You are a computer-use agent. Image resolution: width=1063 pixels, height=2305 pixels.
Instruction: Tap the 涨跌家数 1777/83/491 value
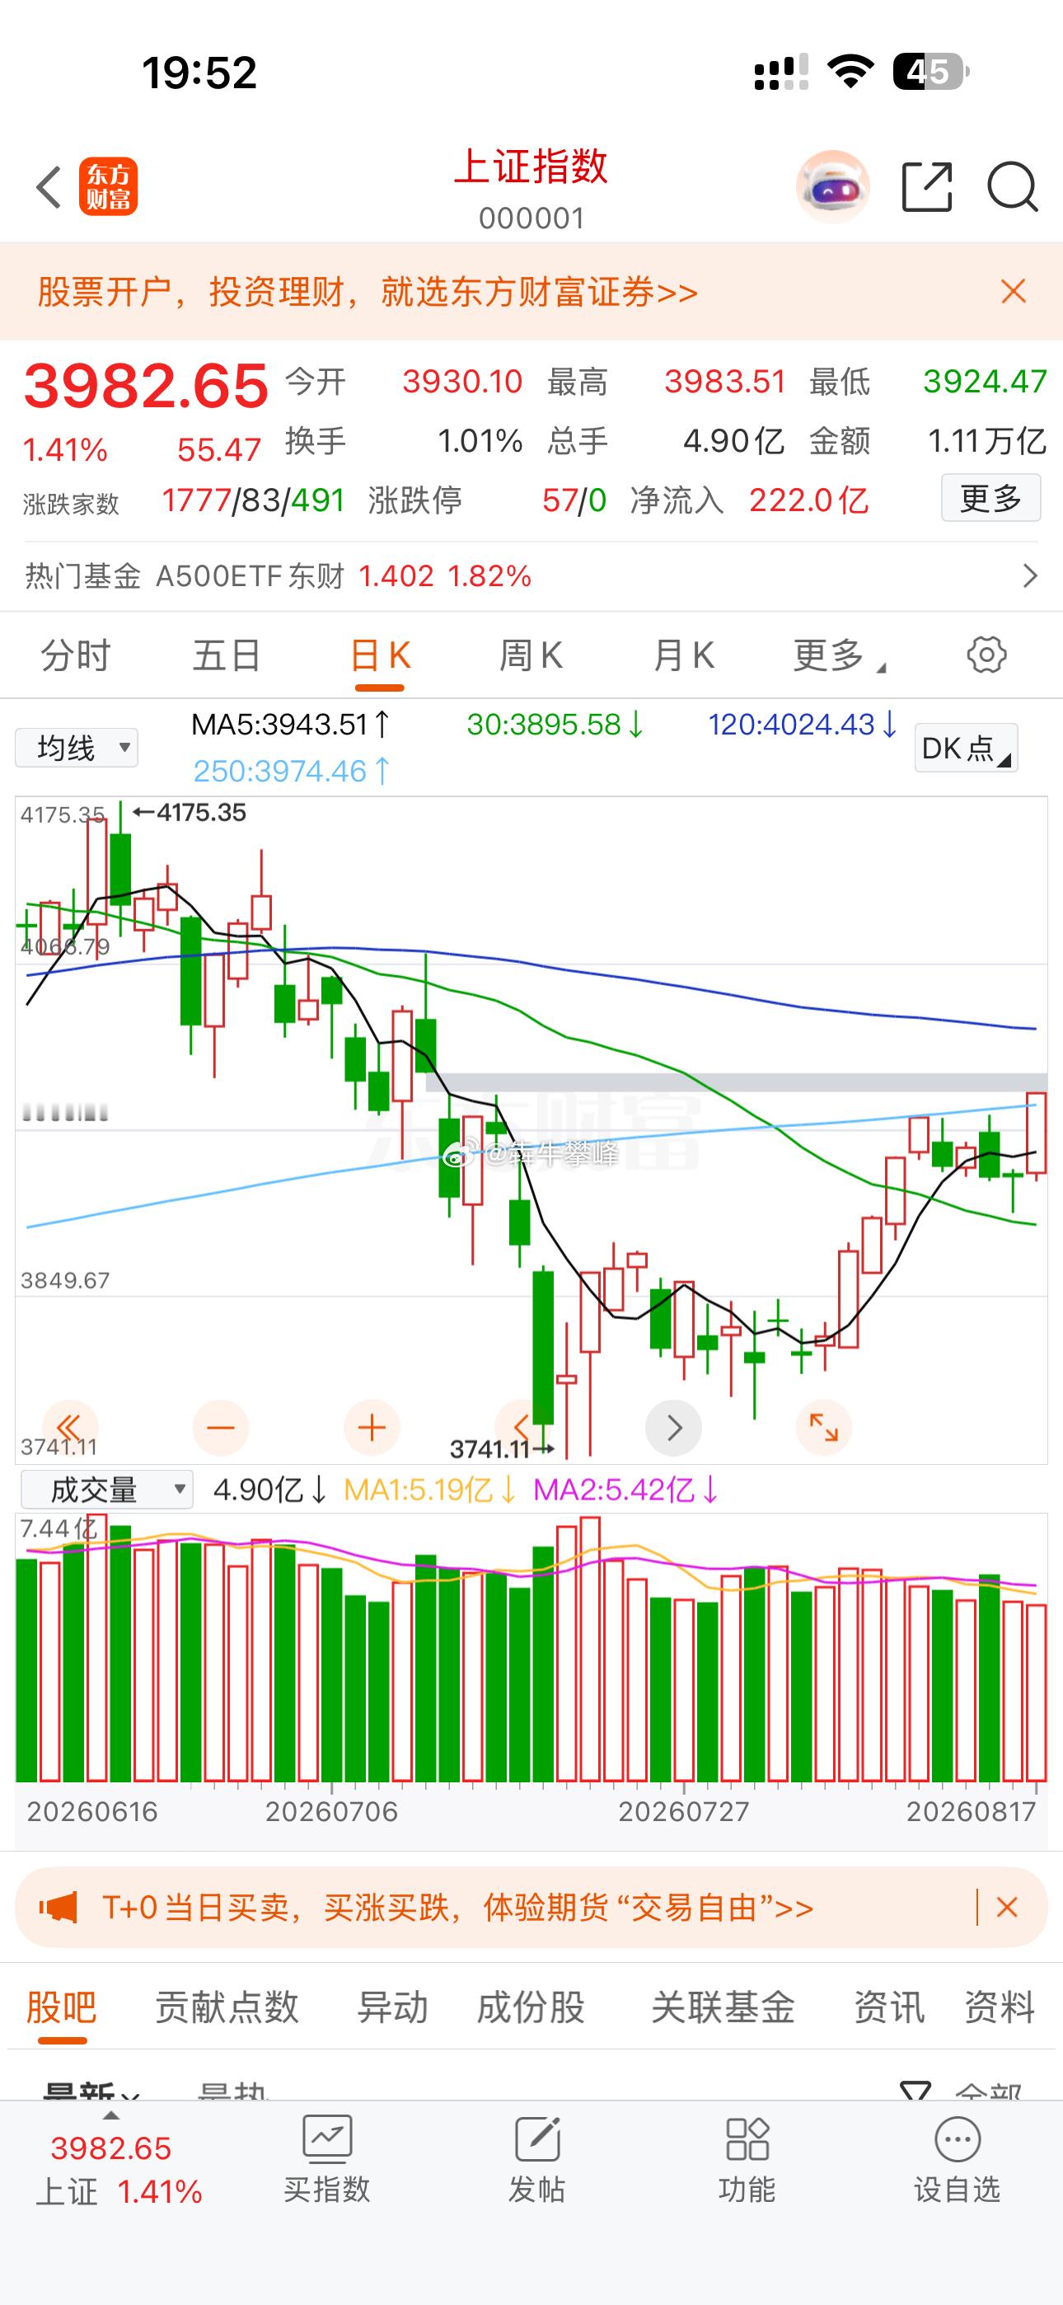tap(253, 500)
